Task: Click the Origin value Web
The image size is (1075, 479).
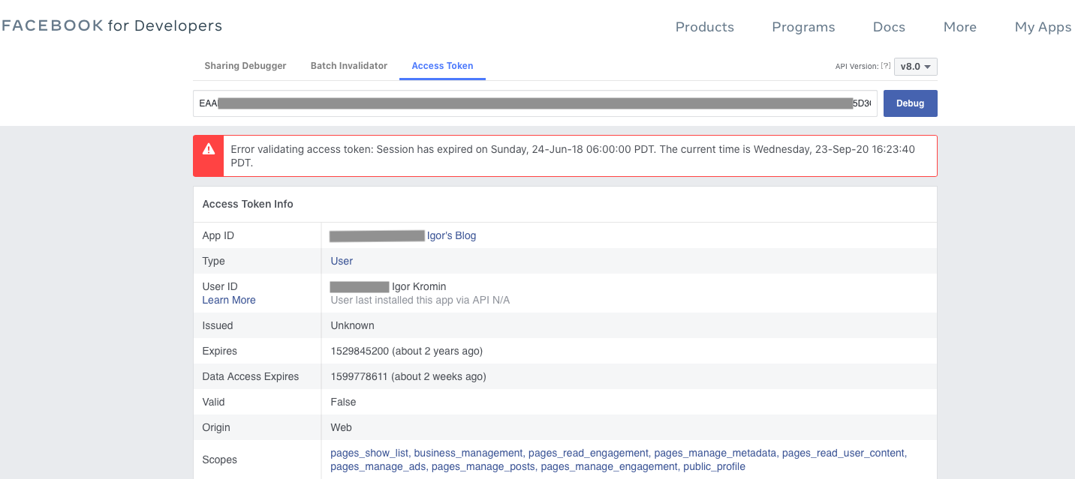Action: 341,427
